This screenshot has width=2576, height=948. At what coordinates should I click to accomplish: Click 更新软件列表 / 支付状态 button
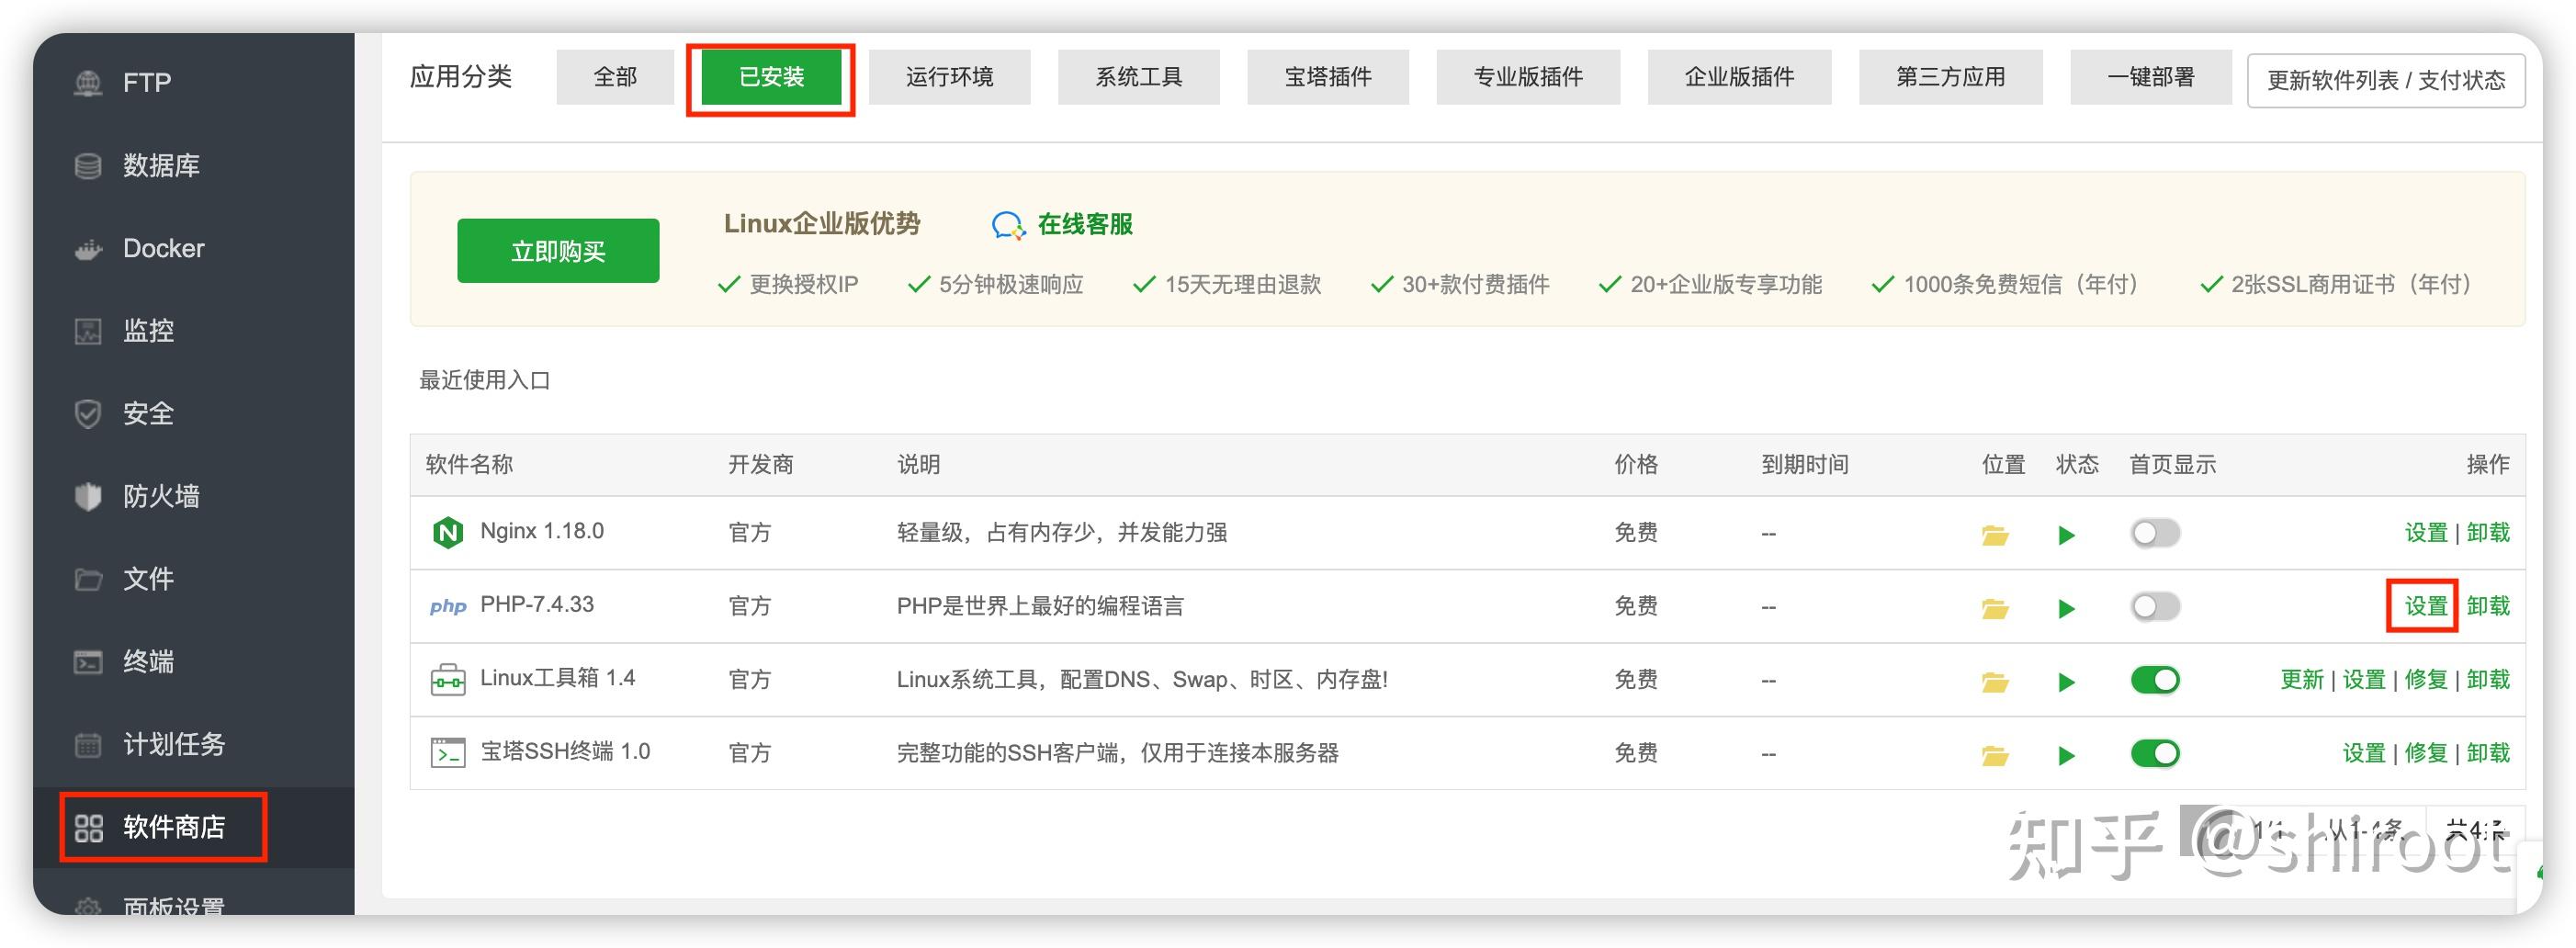2385,80
